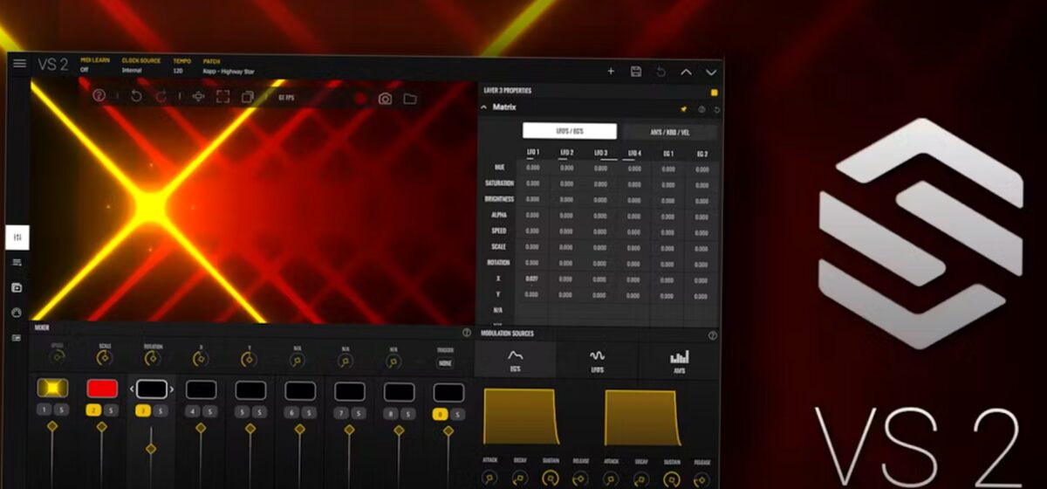Toggle layer 7 enable button

coord(342,412)
